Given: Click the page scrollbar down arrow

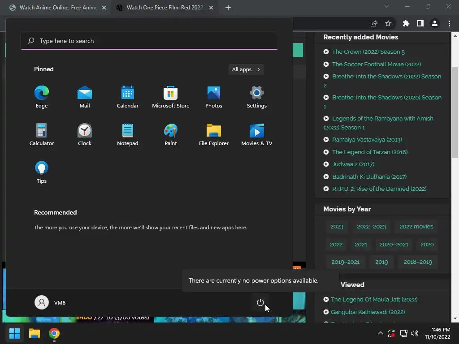Looking at the screenshot, I should [455, 318].
